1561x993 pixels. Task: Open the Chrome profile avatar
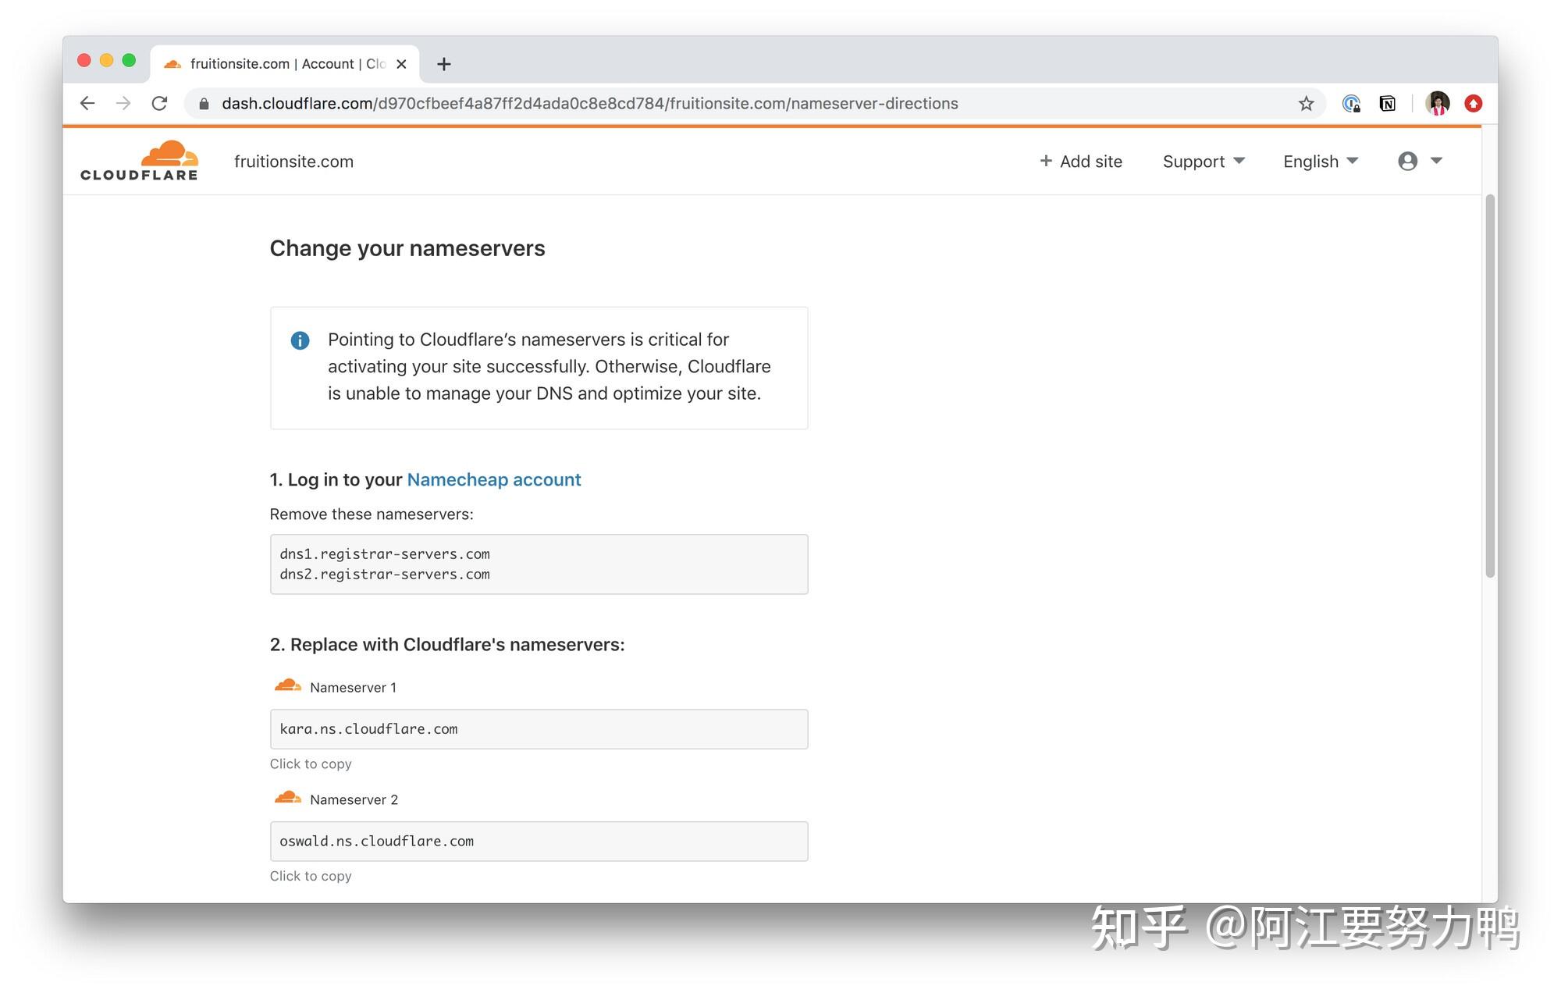1437,102
